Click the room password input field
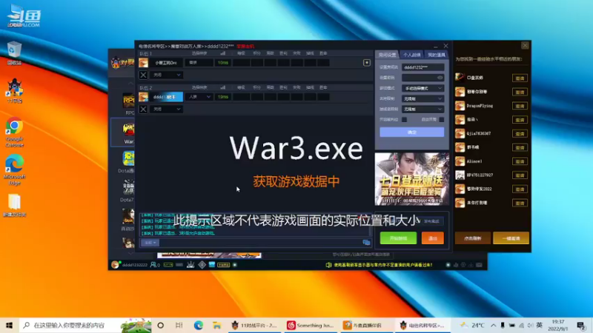593x333 pixels. coord(423,78)
